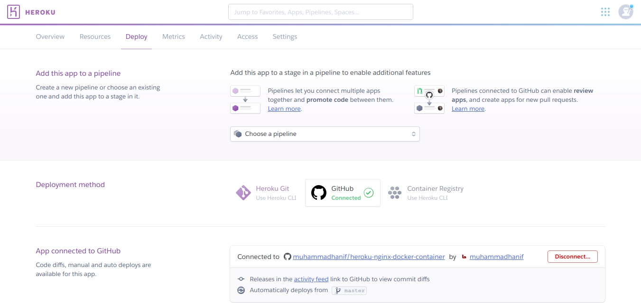Open the apps grid menu icon

(x=605, y=12)
